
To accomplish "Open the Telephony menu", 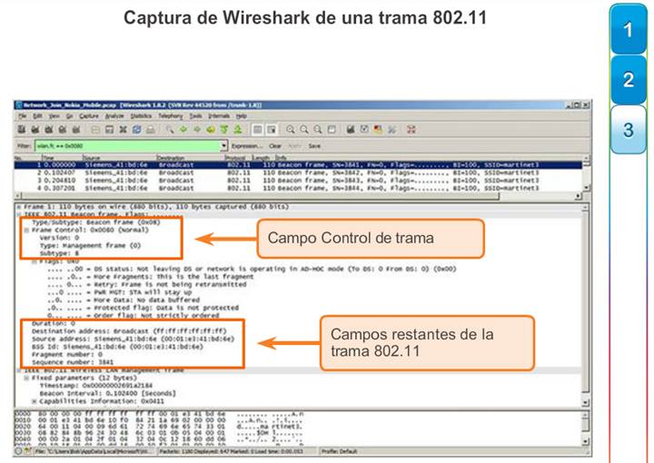I will (171, 116).
